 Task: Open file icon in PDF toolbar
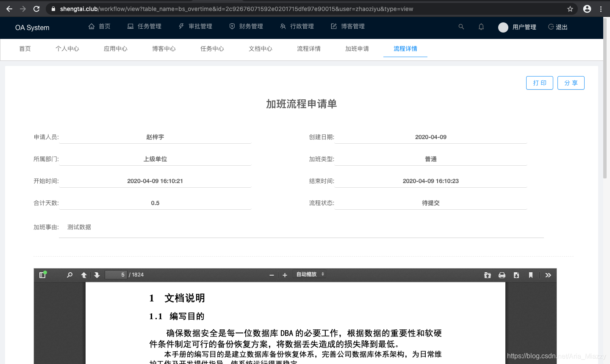(488, 275)
